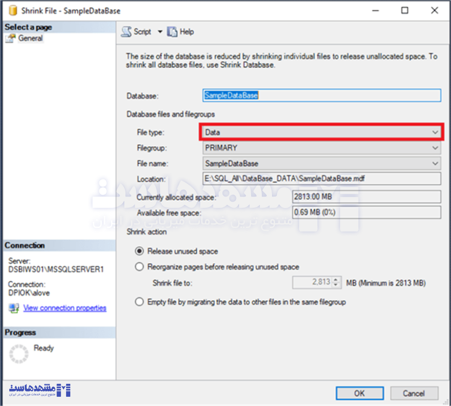Screen dimensions: 451x406
Task: Click the connection properties icon
Action: click(x=14, y=308)
